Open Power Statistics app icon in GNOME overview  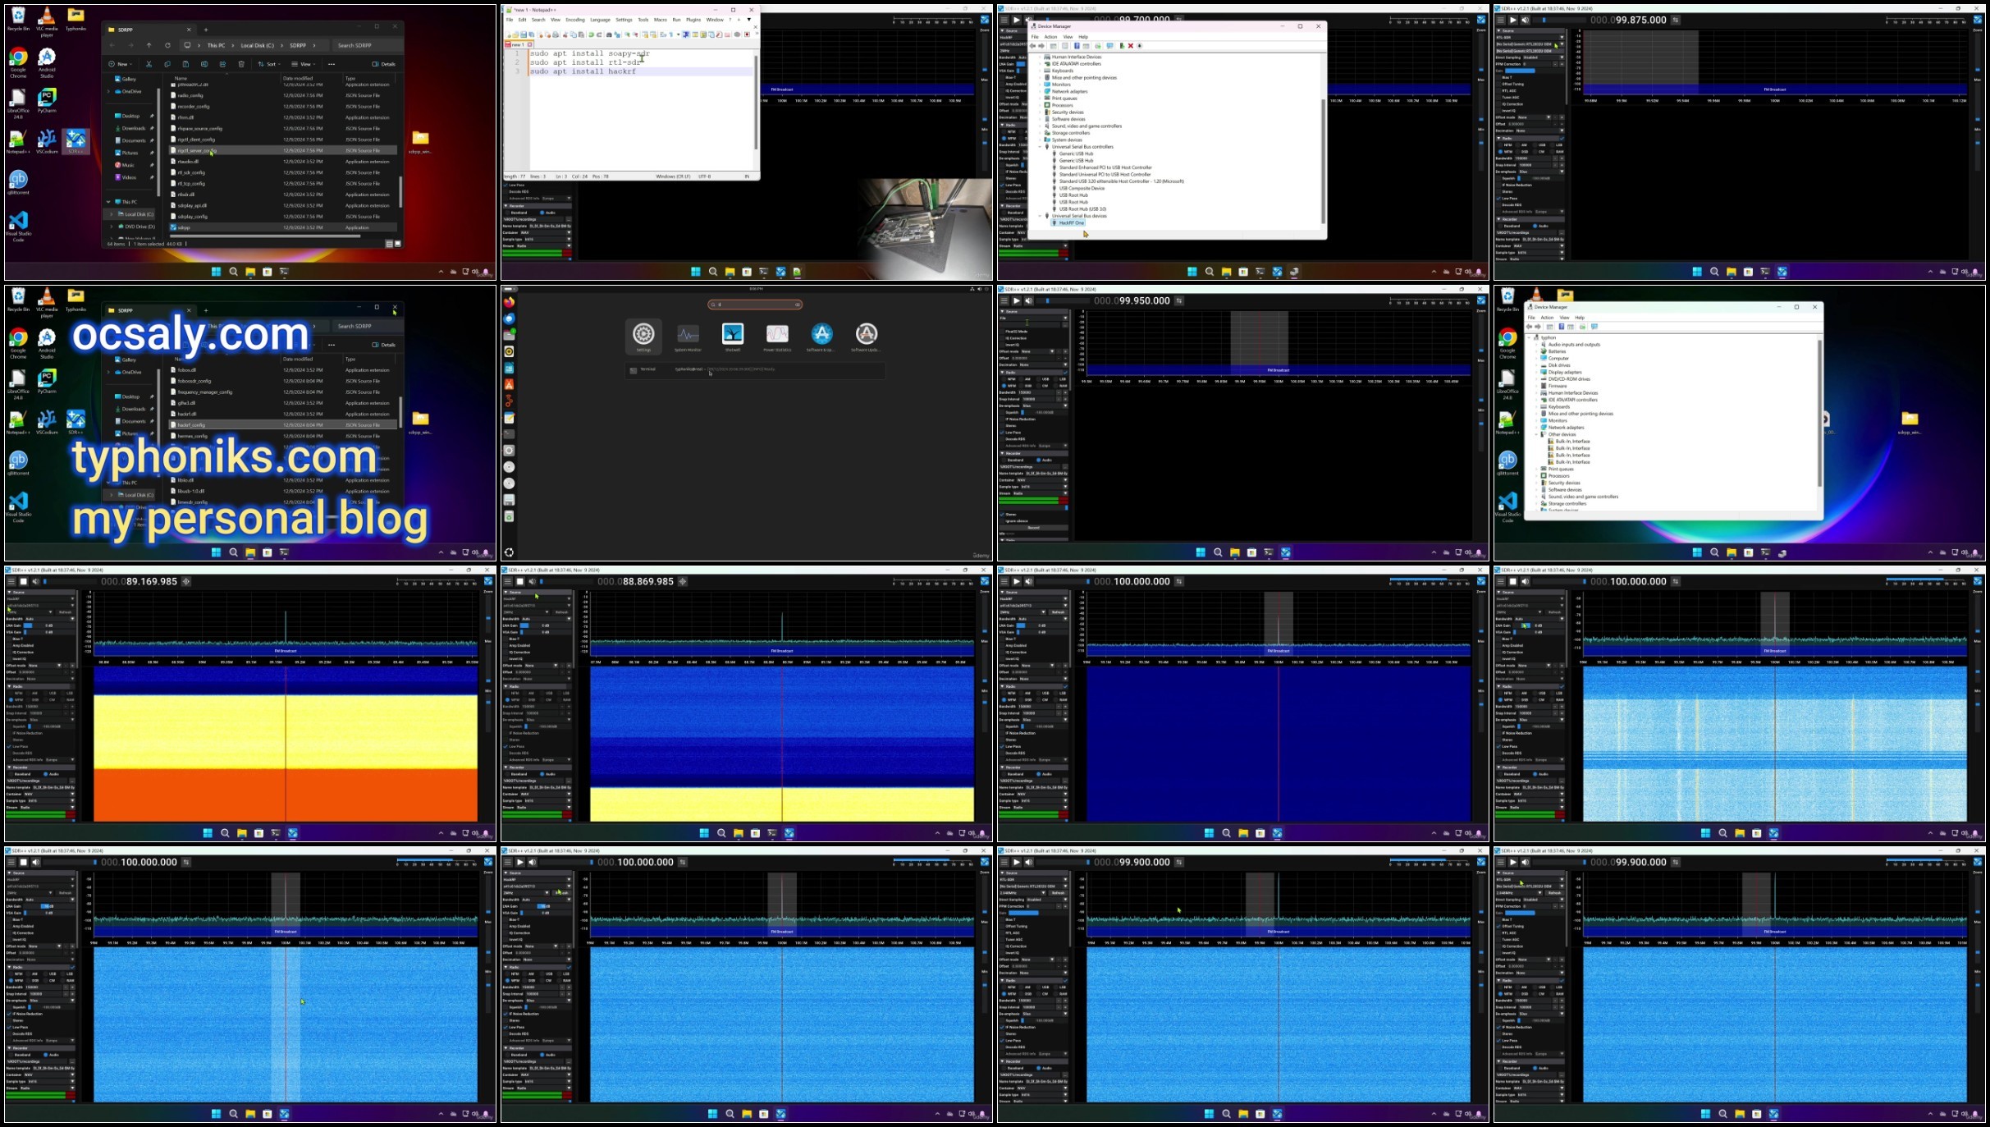pos(777,334)
